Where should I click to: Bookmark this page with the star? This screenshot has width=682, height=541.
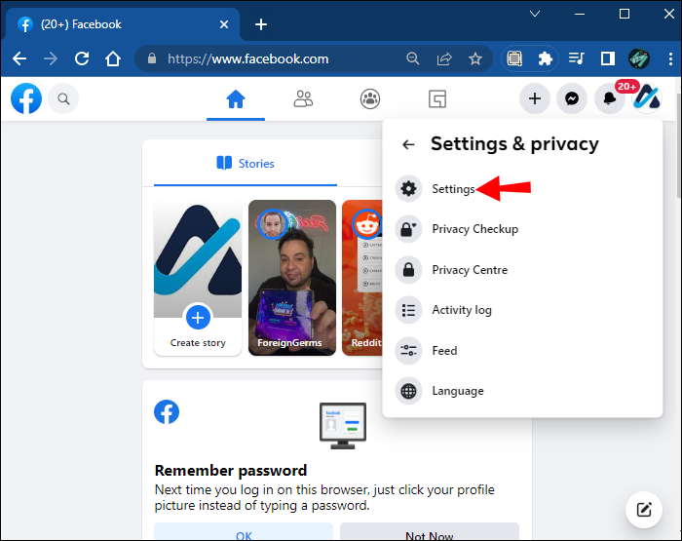[x=475, y=58]
